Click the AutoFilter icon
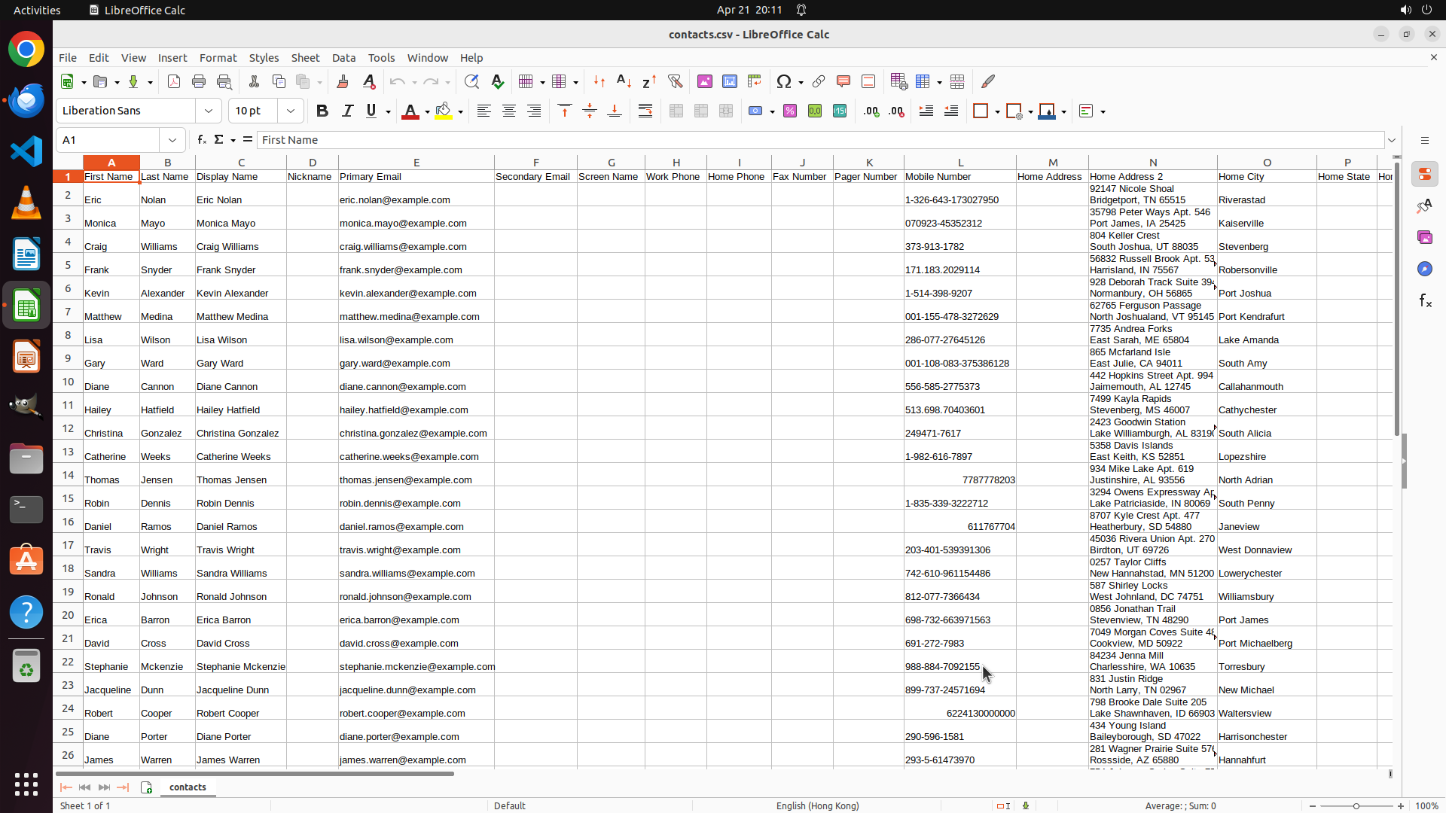1446x813 pixels. 675,81
